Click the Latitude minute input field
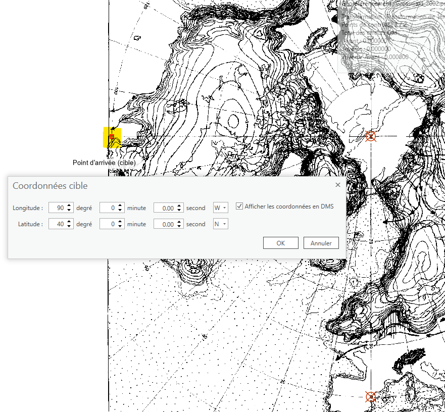The height and width of the screenshot is (412, 445). coord(108,224)
